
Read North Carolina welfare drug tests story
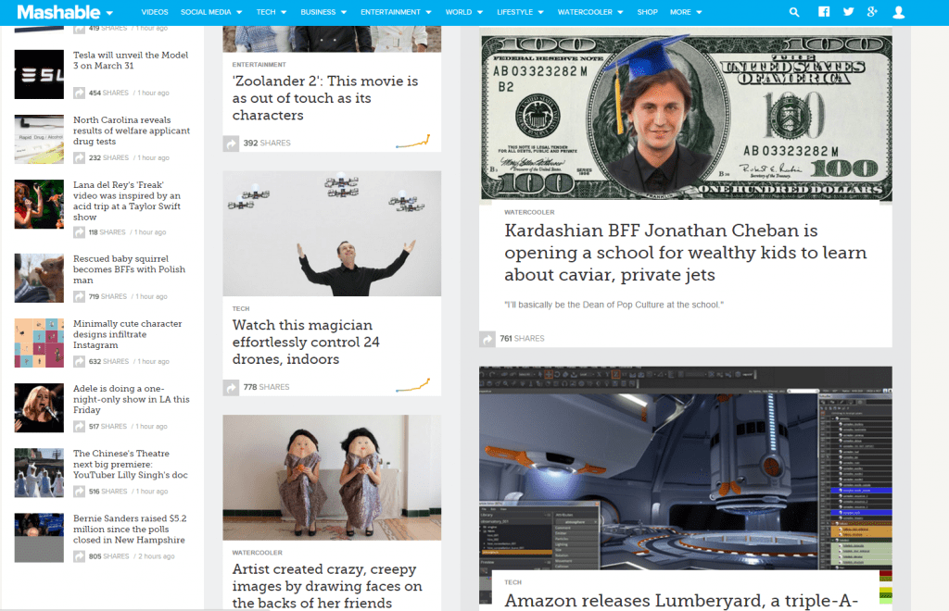pyautogui.click(x=132, y=131)
